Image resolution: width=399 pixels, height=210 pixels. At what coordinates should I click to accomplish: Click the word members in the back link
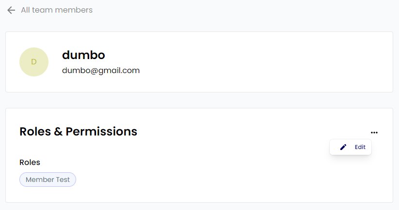pyautogui.click(x=77, y=10)
